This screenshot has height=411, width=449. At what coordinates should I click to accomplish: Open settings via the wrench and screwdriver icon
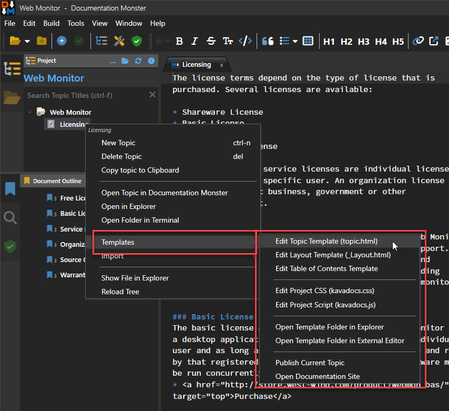119,41
